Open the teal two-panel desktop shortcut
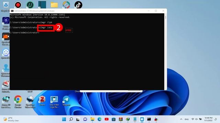The width and height of the screenshot is (220, 123). click(x=42, y=5)
